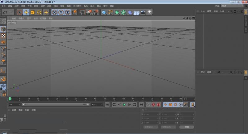Image resolution: width=248 pixels, height=134 pixels.
Task: Open the 界面 layout dropdown
Action: click(232, 6)
